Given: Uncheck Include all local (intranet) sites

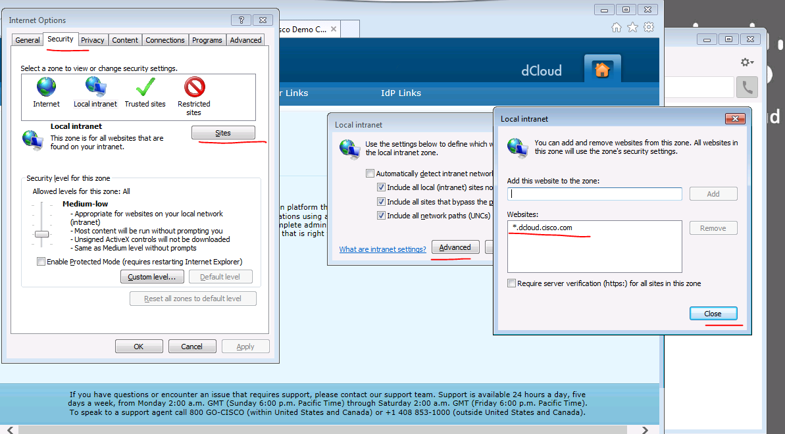Looking at the screenshot, I should point(381,187).
